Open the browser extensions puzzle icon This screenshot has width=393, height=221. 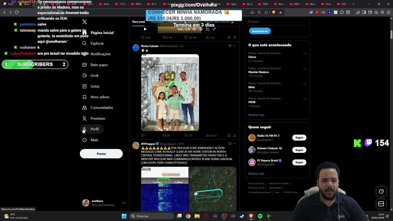point(342,12)
